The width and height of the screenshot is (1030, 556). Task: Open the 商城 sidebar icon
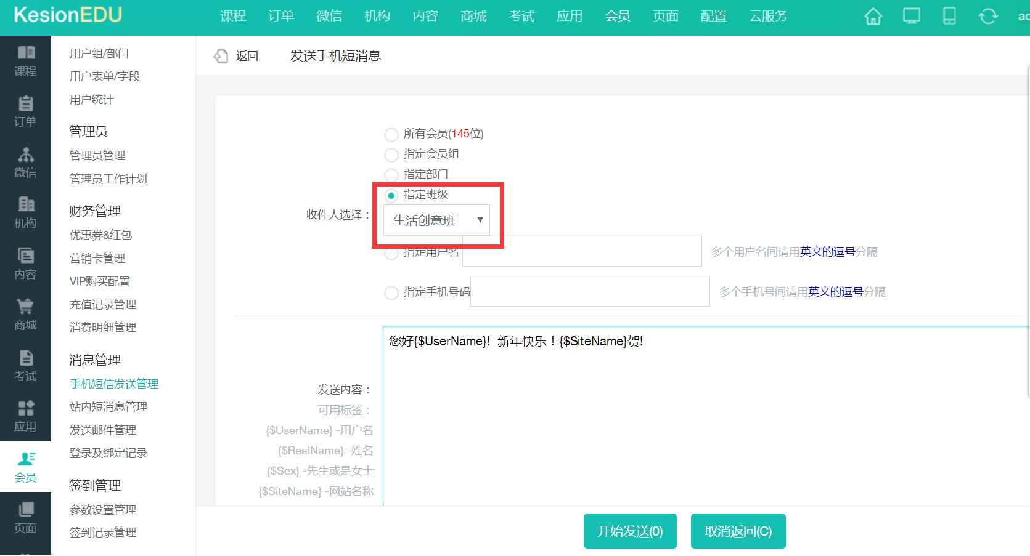[25, 314]
